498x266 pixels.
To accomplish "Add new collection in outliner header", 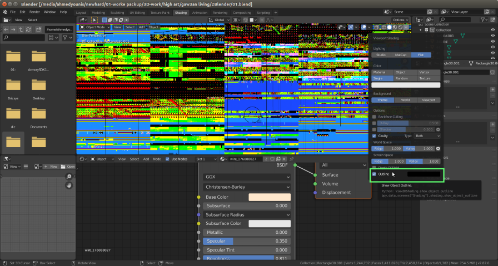I will [493, 19].
